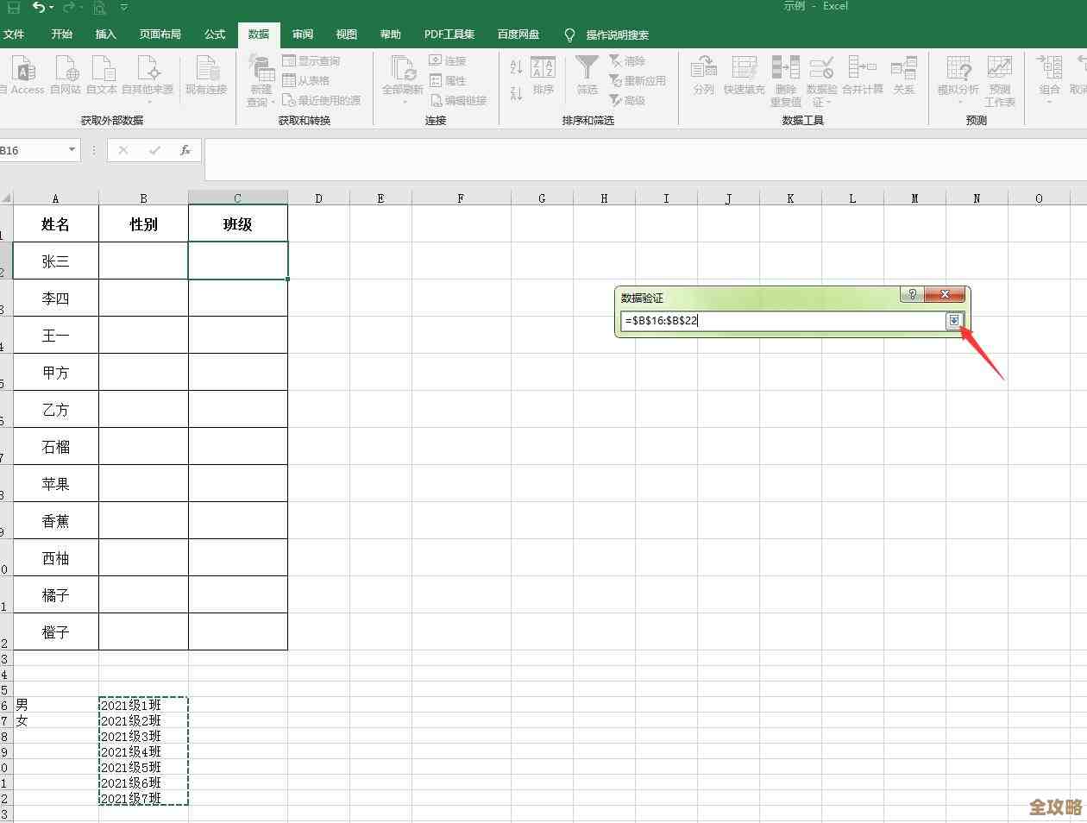Click the 自网站 (From Web) icon
Viewport: 1087px width, 823px height.
click(66, 68)
